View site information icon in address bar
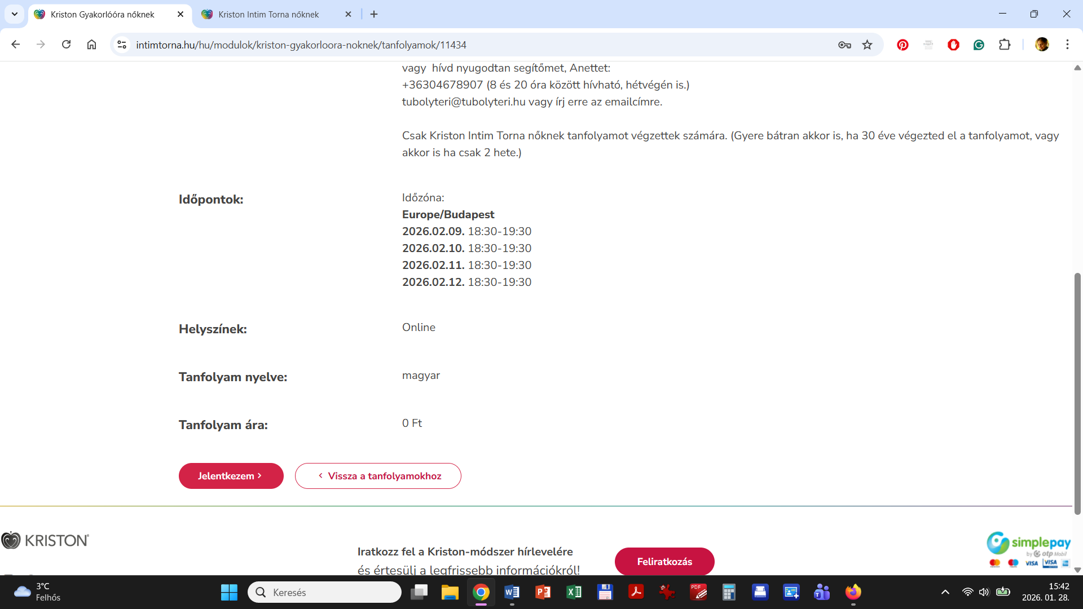 122,45
